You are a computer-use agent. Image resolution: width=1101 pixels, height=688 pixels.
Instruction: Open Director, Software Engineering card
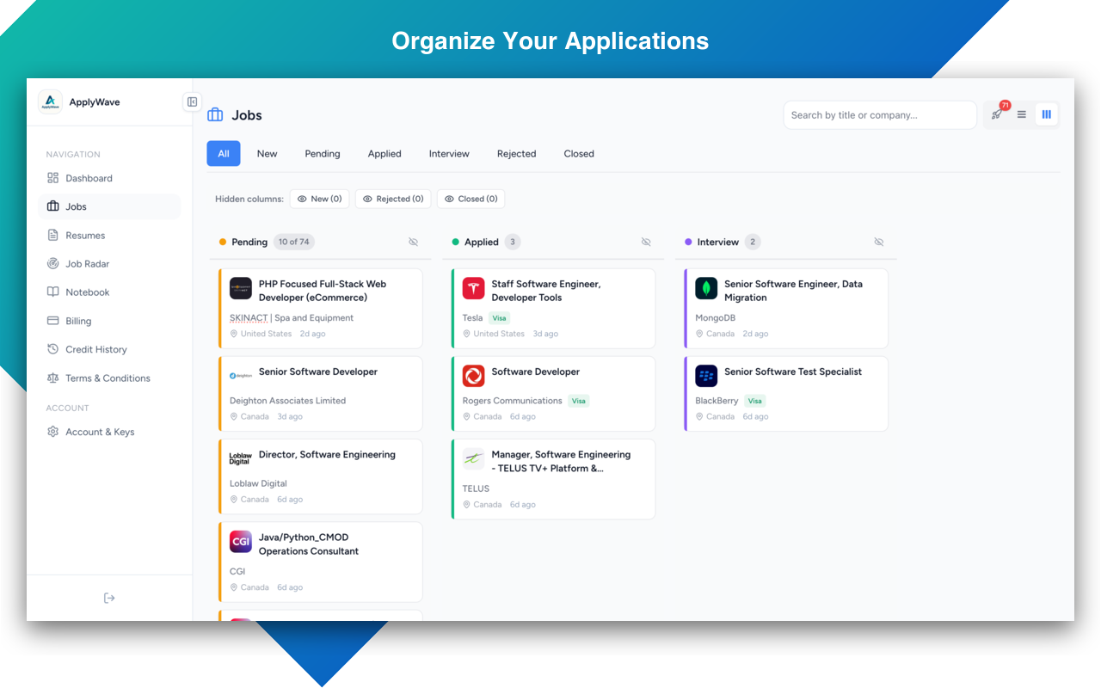pyautogui.click(x=321, y=476)
